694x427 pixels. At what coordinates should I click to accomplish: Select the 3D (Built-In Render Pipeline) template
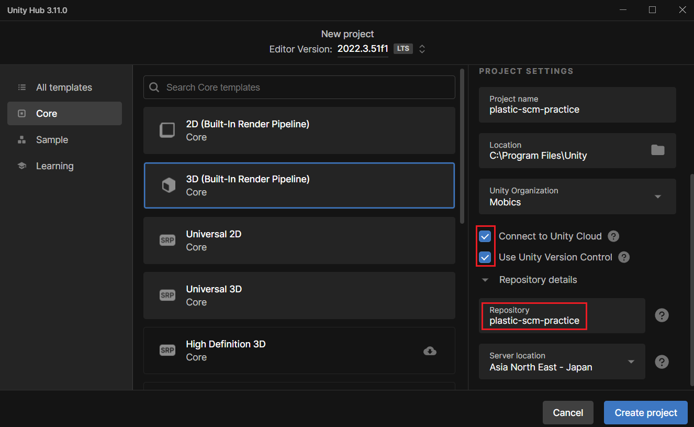(x=299, y=185)
